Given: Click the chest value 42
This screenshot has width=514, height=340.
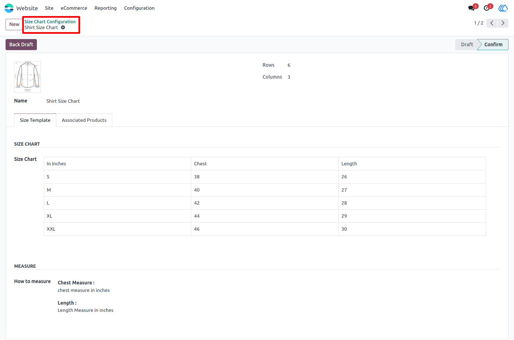Looking at the screenshot, I should click(265, 203).
